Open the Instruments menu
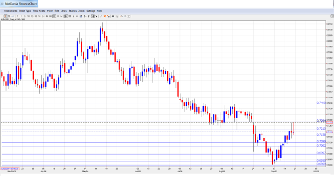 10,11
